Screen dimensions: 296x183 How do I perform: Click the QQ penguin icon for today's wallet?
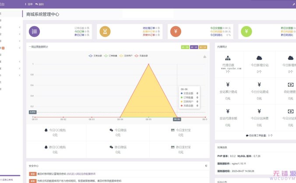click(x=47, y=130)
